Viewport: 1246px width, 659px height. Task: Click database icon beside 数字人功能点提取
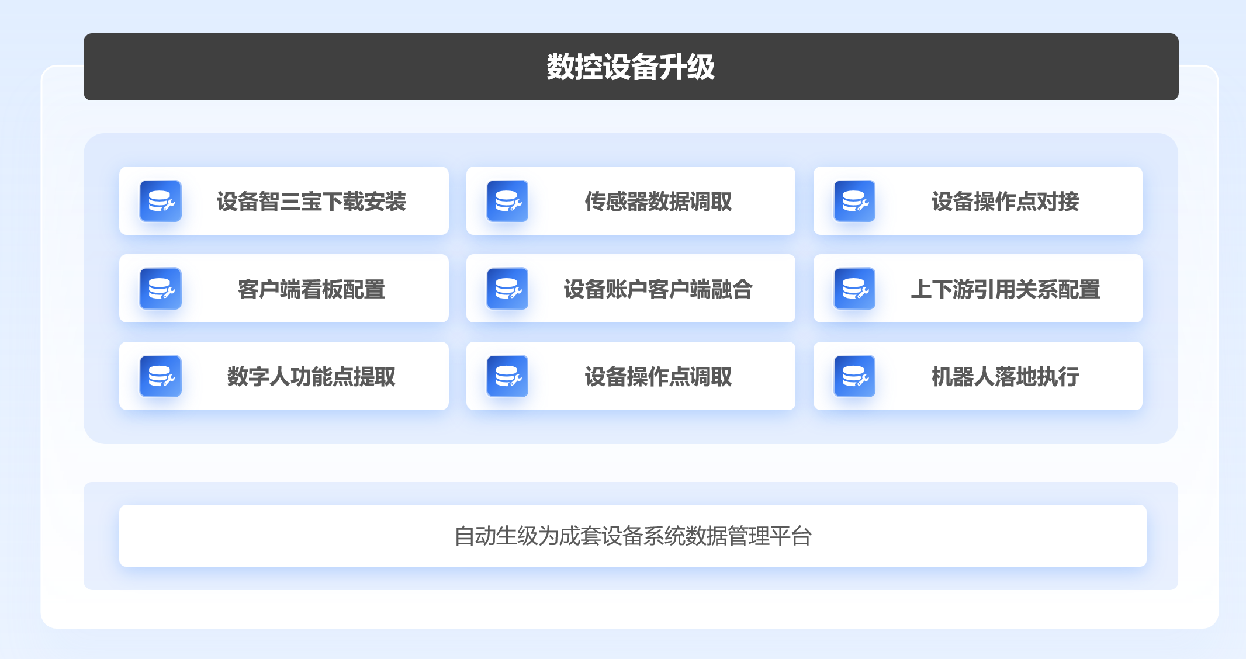click(161, 376)
